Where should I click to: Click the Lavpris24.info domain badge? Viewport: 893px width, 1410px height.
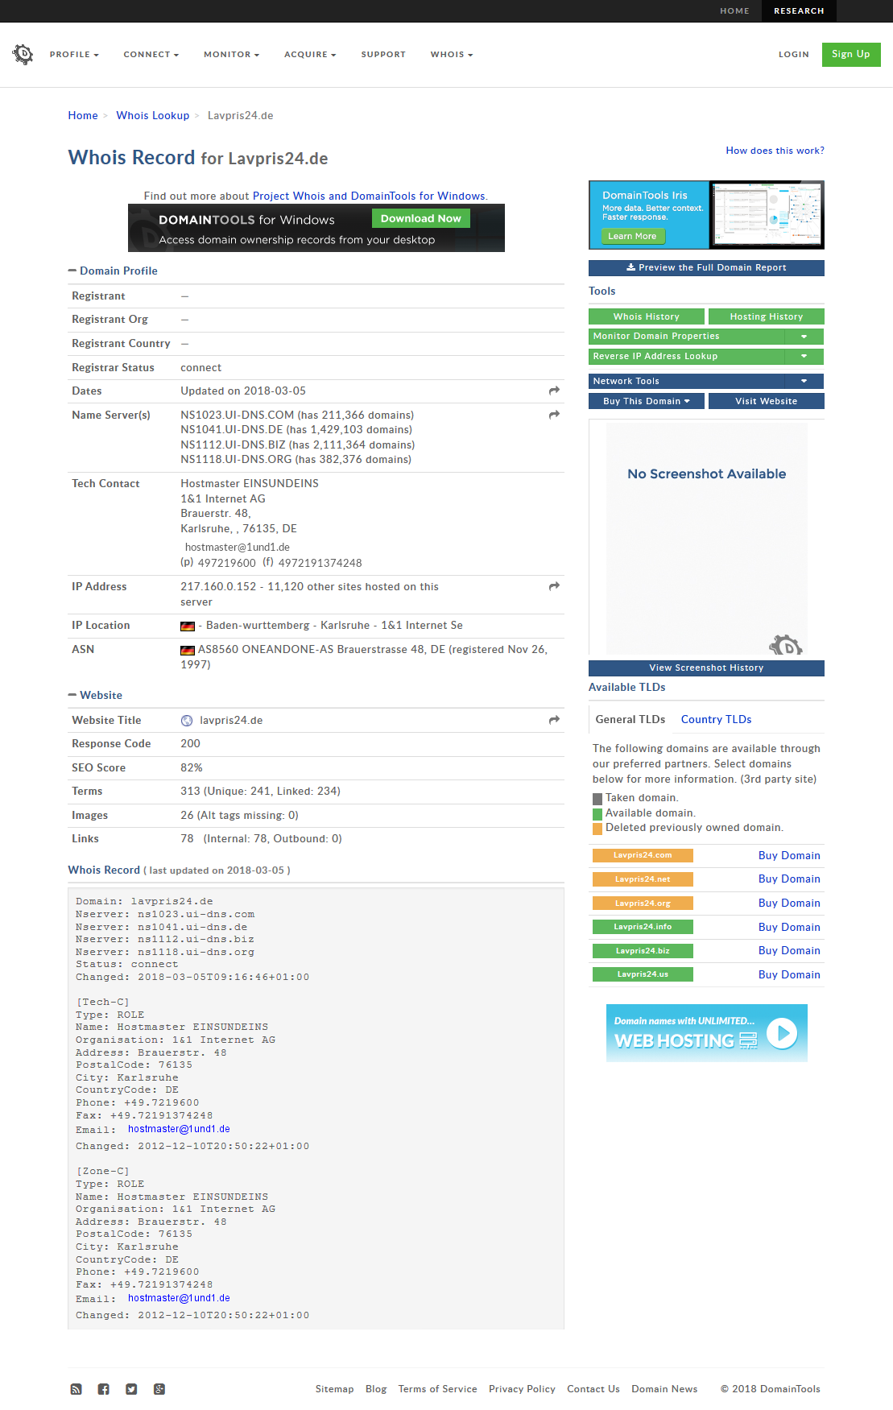point(643,927)
